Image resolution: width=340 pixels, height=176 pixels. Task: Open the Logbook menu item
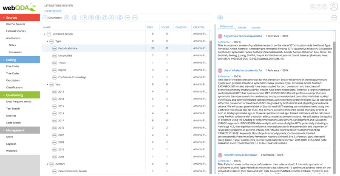point(11,144)
